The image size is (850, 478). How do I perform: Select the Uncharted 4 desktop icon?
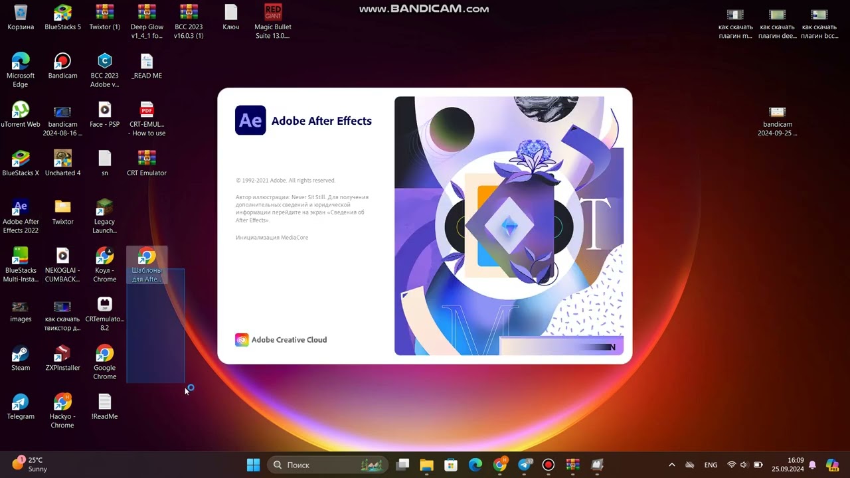[62, 163]
